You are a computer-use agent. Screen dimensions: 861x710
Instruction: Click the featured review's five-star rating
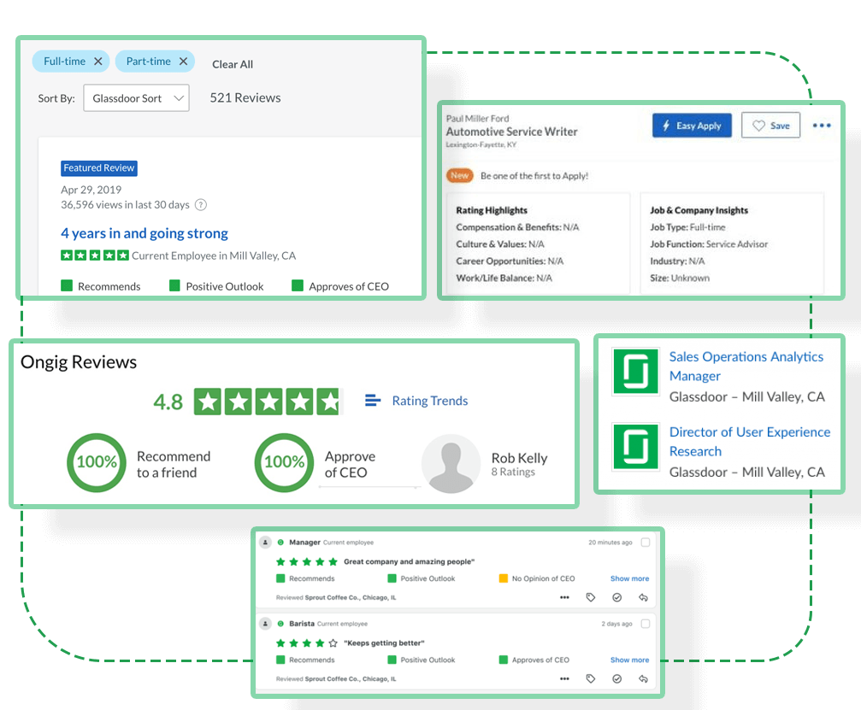95,255
